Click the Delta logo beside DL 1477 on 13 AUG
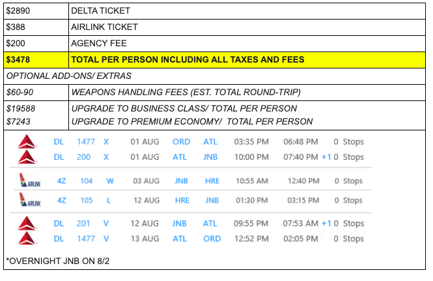The height and width of the screenshot is (281, 433). tap(27, 239)
